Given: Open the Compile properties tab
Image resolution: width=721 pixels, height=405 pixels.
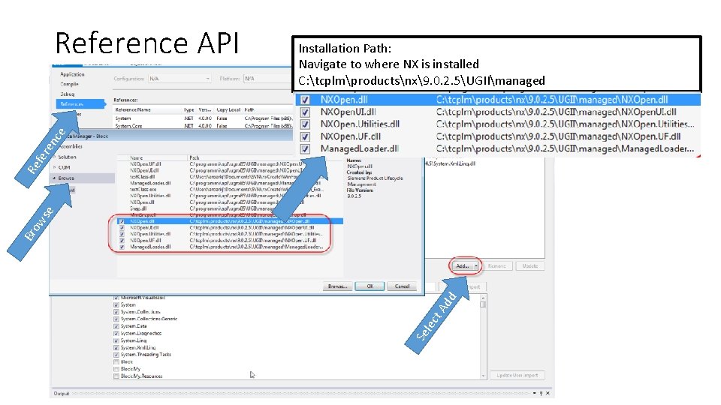Looking at the screenshot, I should click(69, 85).
